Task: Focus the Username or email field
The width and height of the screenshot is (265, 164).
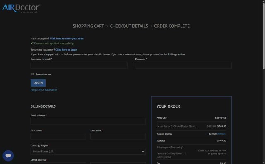Action: (79, 65)
